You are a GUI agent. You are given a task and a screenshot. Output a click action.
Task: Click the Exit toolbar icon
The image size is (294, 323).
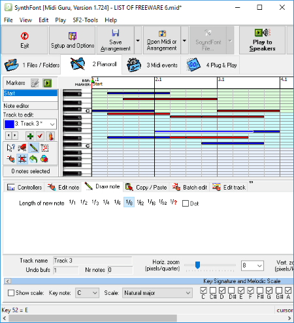tap(25, 36)
